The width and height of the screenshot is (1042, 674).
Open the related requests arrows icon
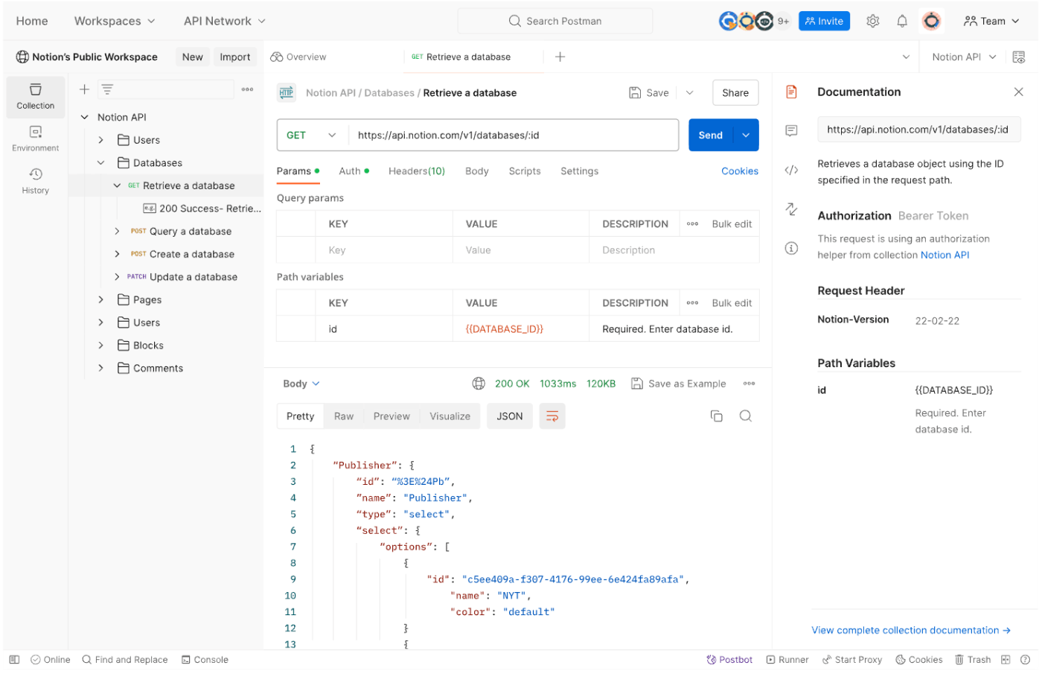pyautogui.click(x=791, y=209)
